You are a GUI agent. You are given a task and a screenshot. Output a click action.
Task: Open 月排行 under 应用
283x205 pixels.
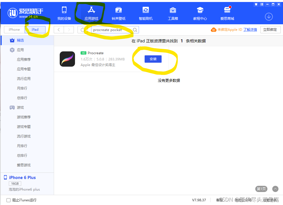[22, 88]
